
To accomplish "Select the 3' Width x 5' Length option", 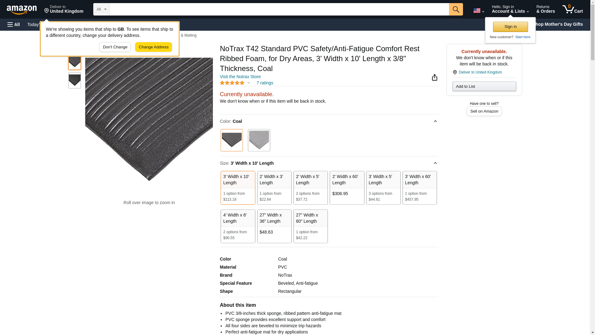I will click(x=383, y=188).
